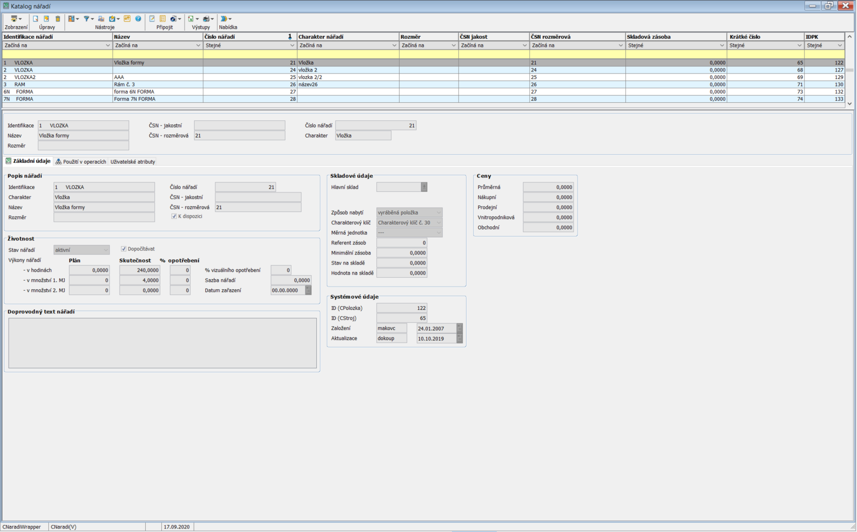This screenshot has height=532, width=857.
Task: Switch to Použití v operacích tab
Action: point(81,162)
